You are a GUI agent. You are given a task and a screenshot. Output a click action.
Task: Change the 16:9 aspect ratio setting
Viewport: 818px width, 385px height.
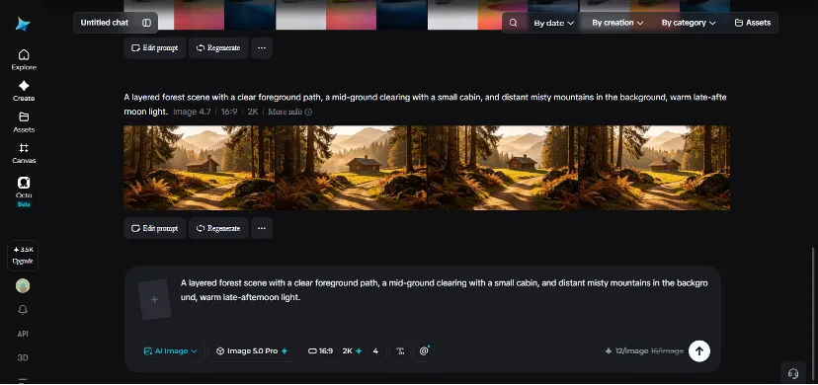320,351
